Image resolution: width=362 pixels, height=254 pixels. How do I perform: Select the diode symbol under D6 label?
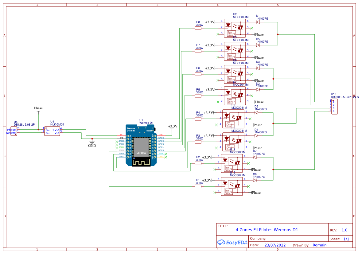tap(256, 113)
